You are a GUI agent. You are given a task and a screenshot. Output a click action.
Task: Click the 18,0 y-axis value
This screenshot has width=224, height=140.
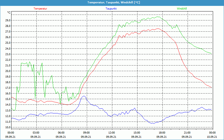(8, 82)
